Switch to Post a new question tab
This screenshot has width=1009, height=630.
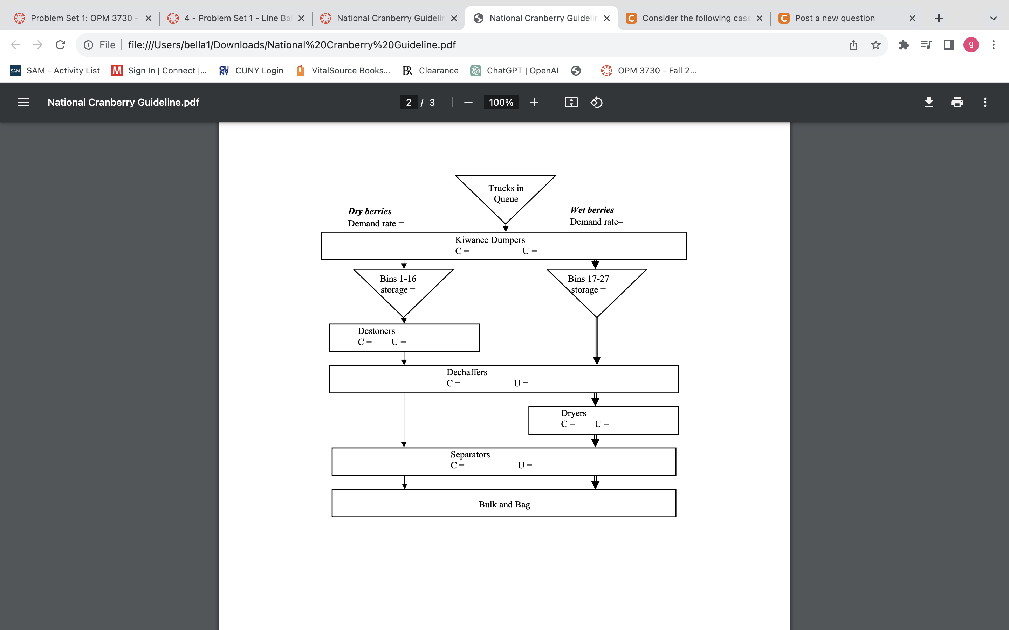click(x=835, y=18)
